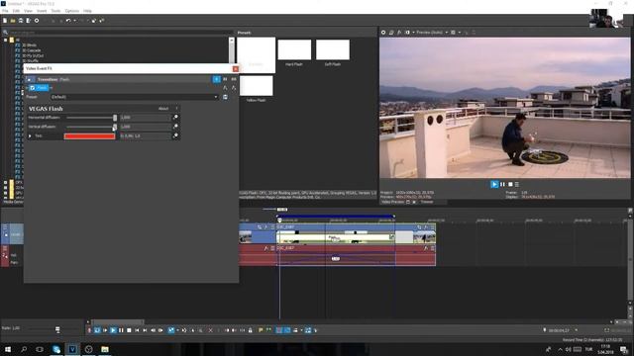This screenshot has height=356, width=634.
Task: Animate the Vertical diffusion parameter
Action: [175, 127]
